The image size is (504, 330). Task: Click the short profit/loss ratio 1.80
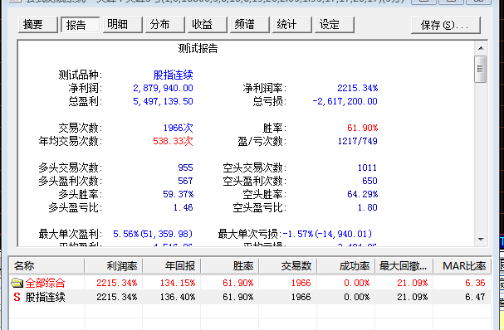pyautogui.click(x=367, y=207)
